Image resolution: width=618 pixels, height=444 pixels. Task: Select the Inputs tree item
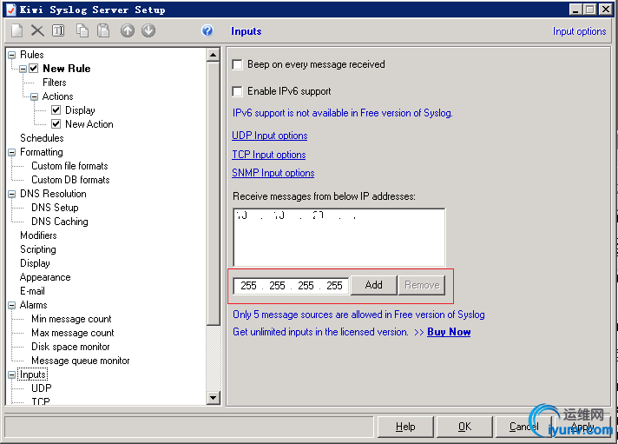point(33,374)
